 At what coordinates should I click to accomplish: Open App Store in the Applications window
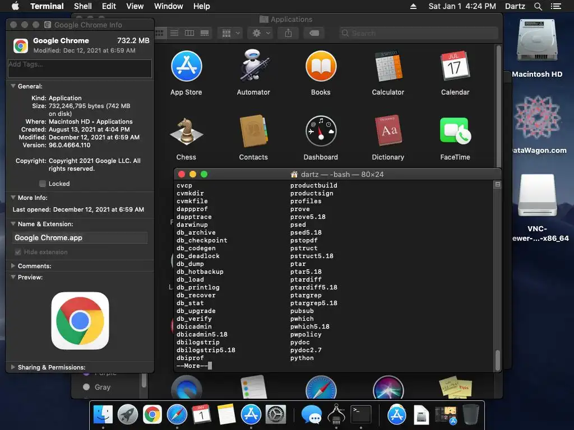click(186, 66)
